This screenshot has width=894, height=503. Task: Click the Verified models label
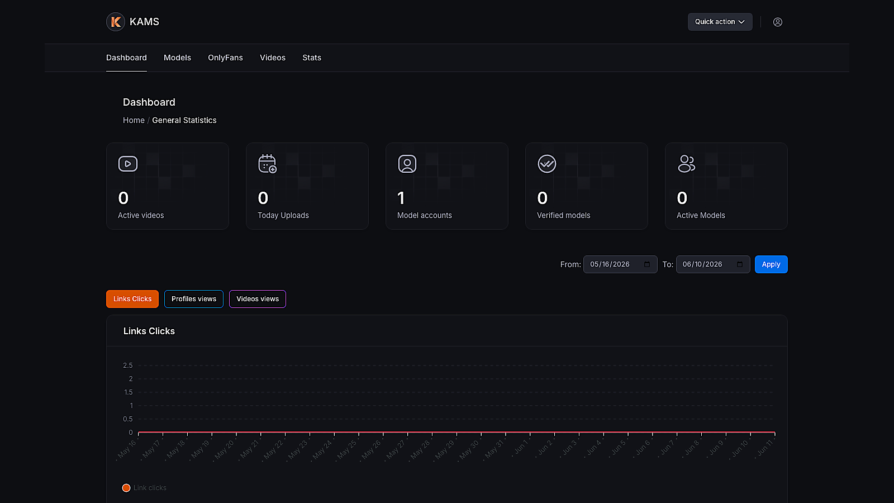point(564,215)
